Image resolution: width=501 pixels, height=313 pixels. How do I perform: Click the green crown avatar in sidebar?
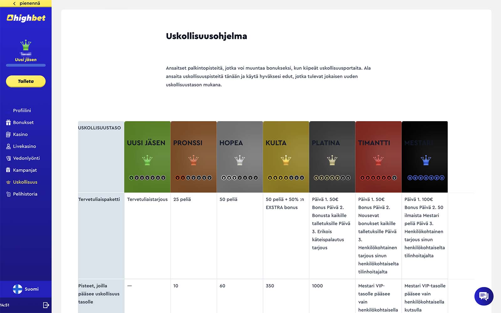(x=26, y=45)
